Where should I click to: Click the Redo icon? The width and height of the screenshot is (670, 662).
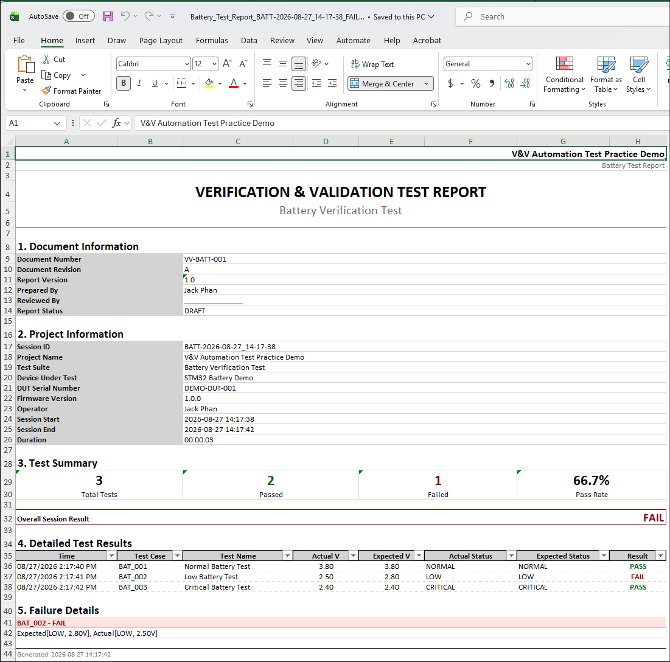pos(148,16)
